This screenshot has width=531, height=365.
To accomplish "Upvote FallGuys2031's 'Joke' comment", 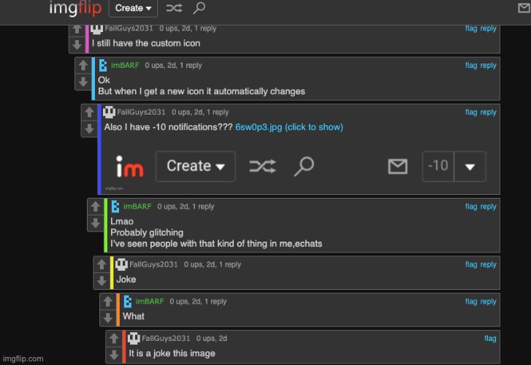I will [102, 264].
